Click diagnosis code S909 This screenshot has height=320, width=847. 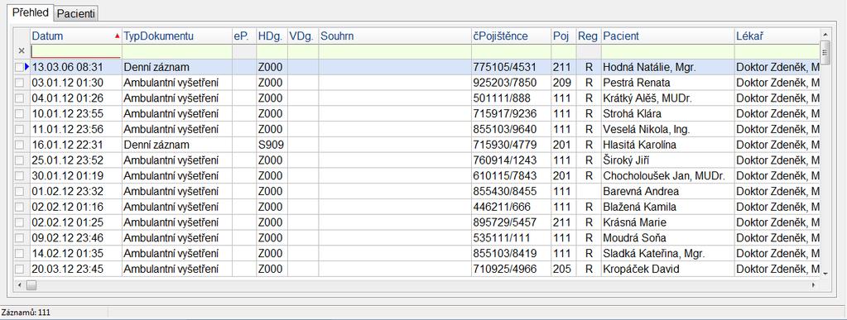point(272,146)
